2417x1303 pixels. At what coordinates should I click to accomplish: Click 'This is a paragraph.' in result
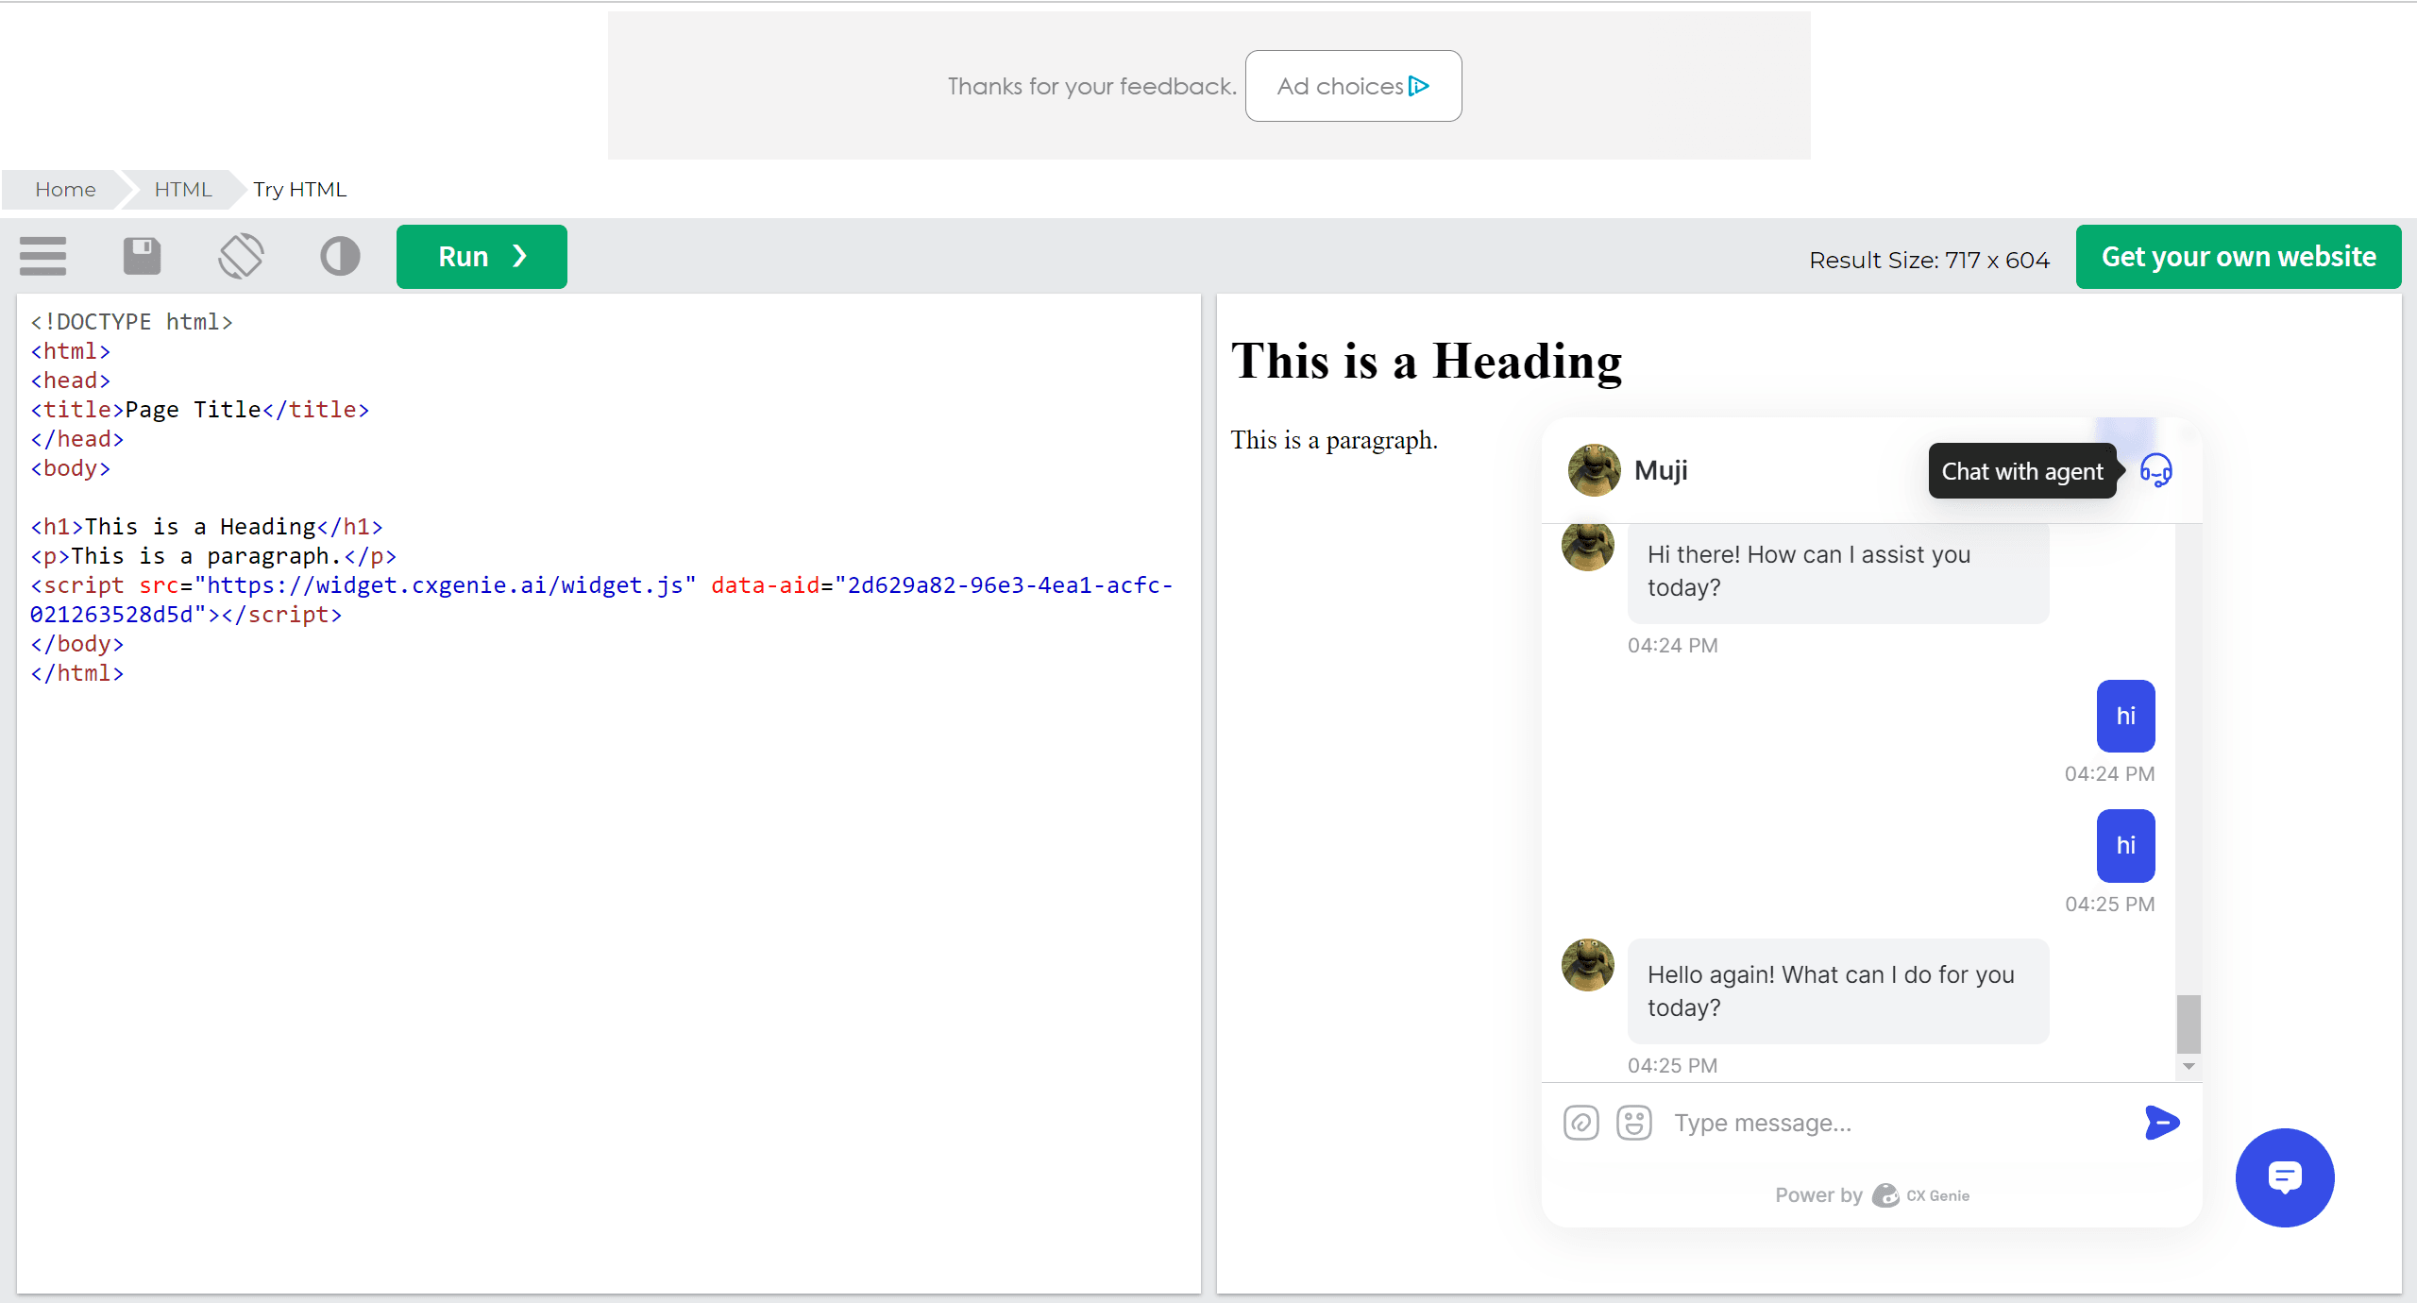(x=1334, y=440)
